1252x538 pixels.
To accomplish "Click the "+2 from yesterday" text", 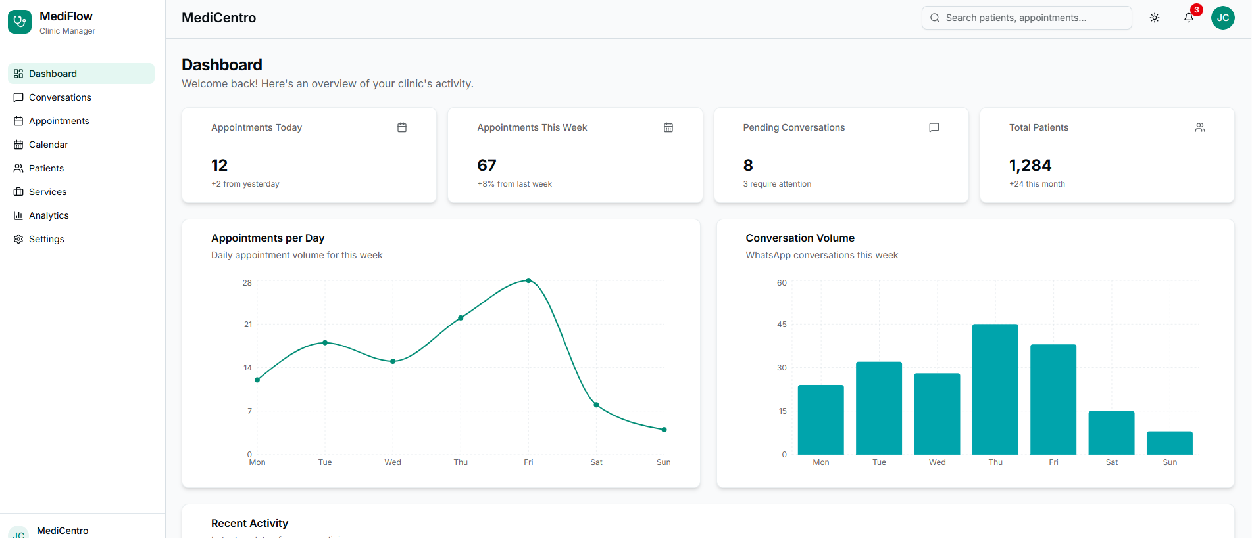I will pos(245,184).
